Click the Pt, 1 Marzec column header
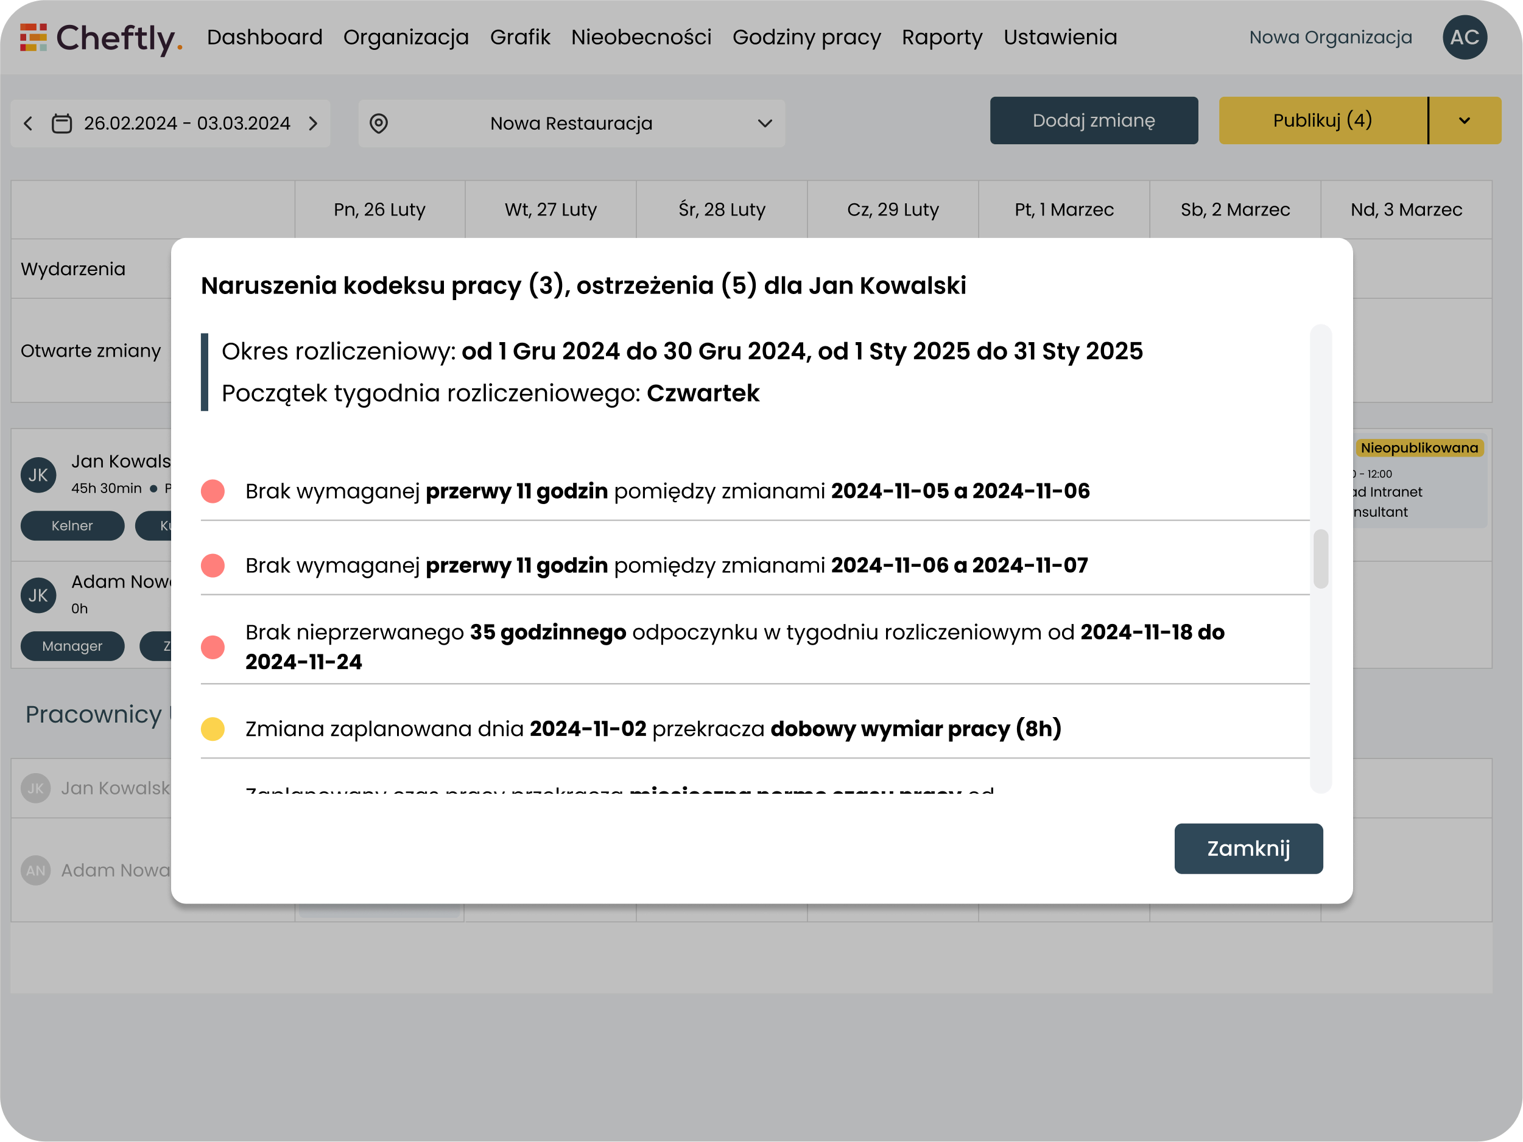1523x1142 pixels. (1064, 209)
